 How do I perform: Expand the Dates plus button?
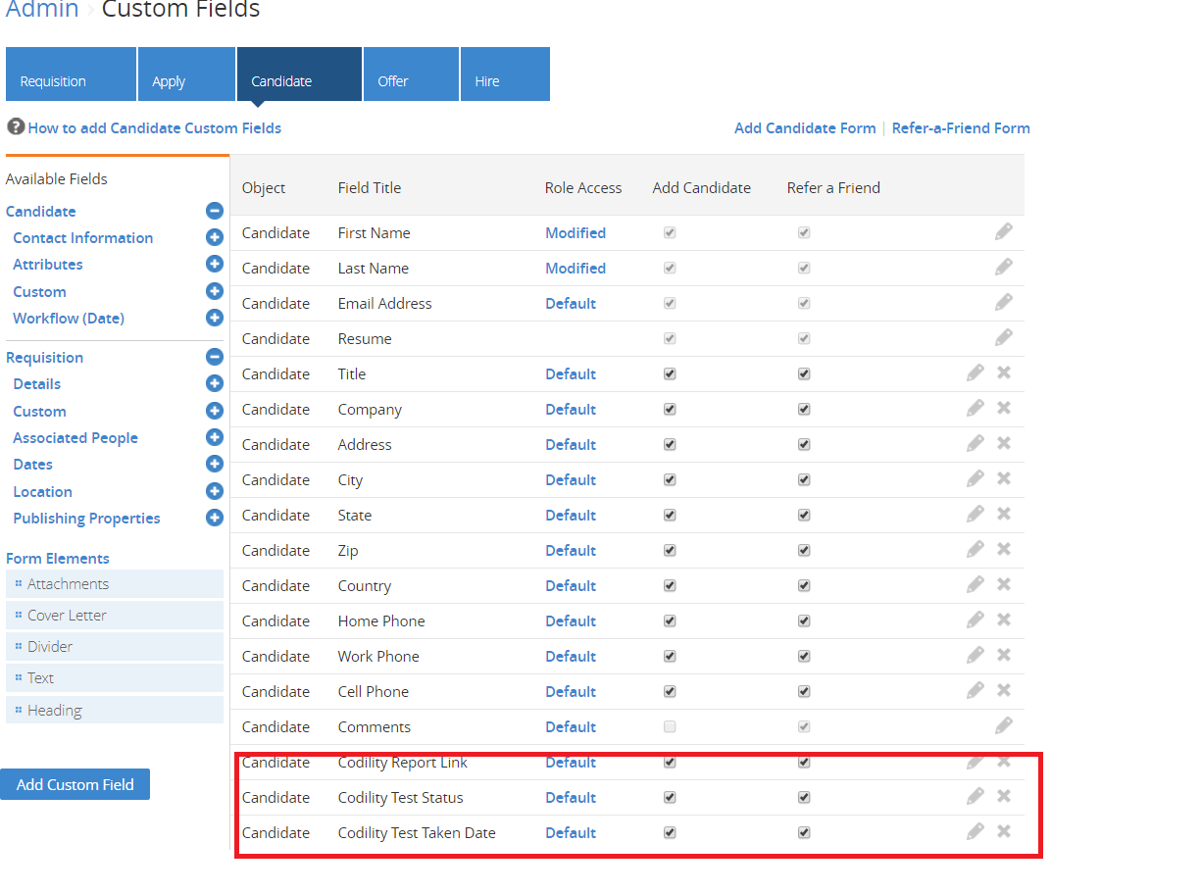pos(215,464)
